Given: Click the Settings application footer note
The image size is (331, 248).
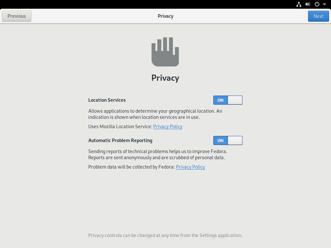Looking at the screenshot, I should (165, 235).
